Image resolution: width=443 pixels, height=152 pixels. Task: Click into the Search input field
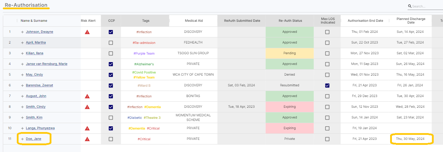[x=427, y=6]
